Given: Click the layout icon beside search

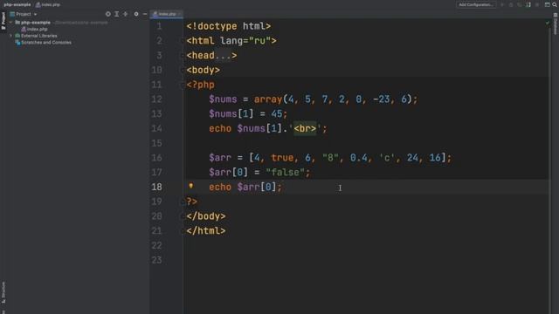Looking at the screenshot, I should click(548, 4).
